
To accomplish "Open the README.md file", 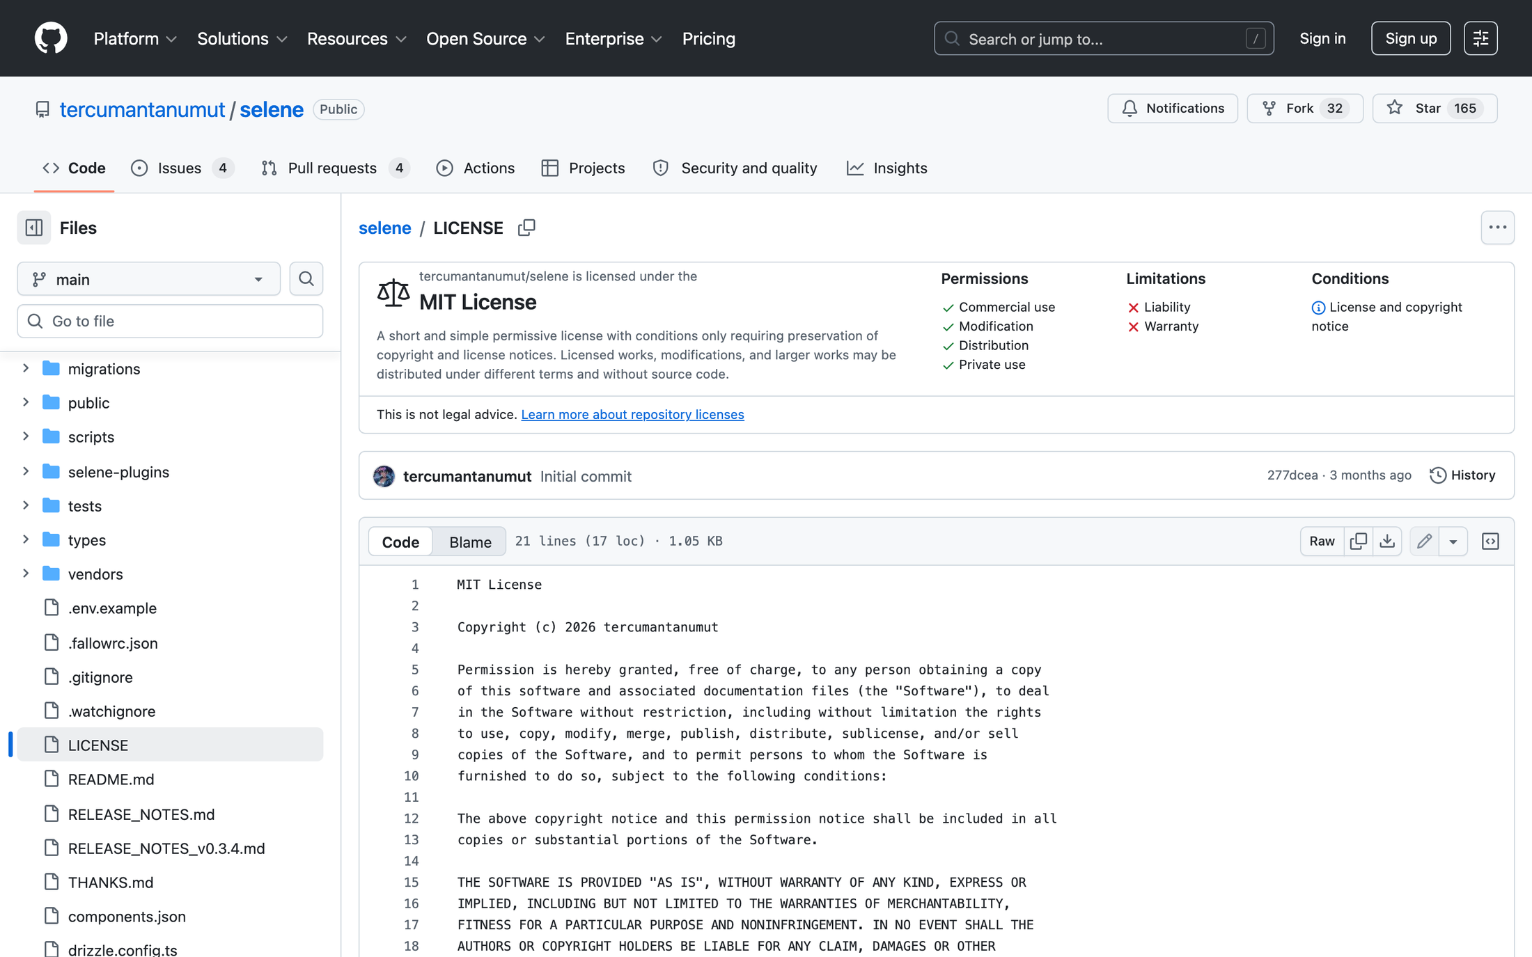I will click(111, 780).
